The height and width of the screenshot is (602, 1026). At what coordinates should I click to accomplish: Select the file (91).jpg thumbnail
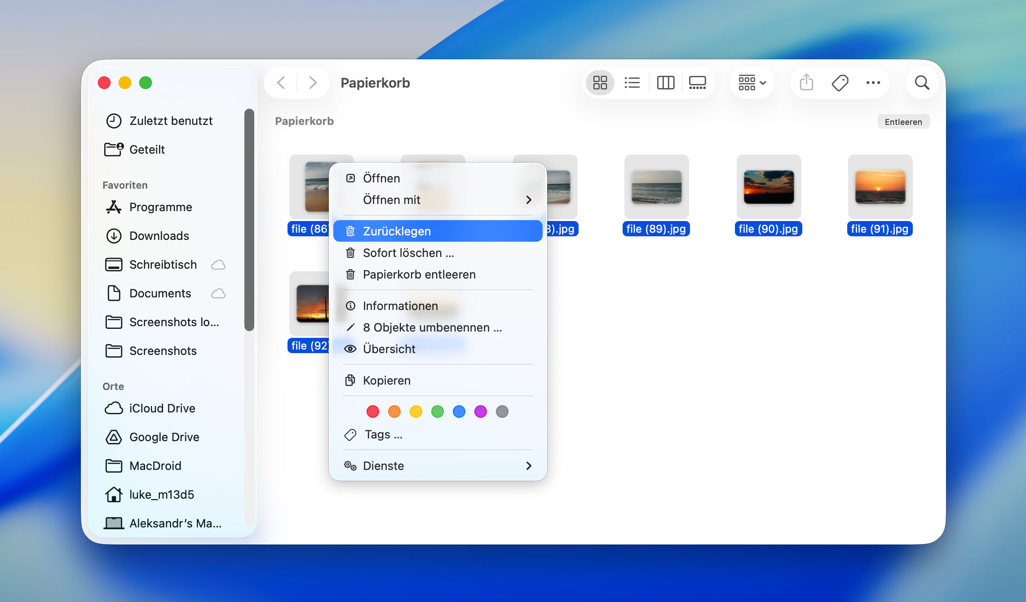(x=880, y=187)
